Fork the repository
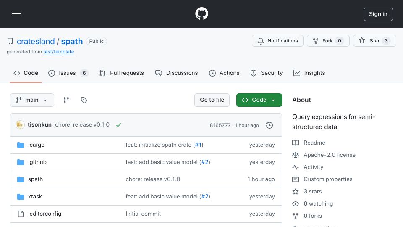Viewport: 403px width, 227px height. (328, 41)
